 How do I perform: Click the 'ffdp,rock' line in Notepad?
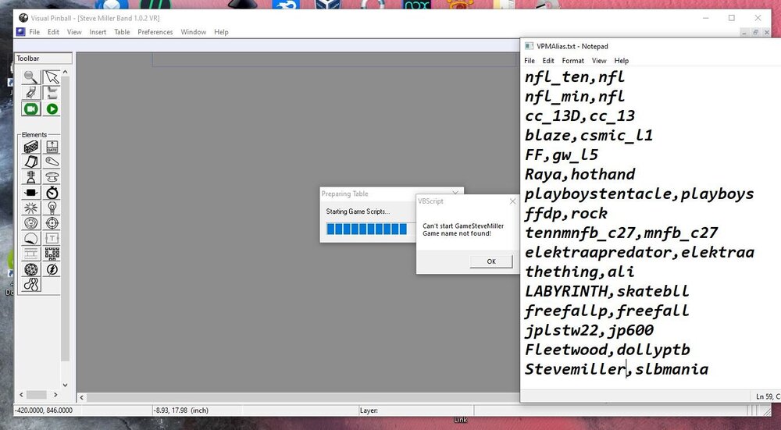tap(565, 214)
